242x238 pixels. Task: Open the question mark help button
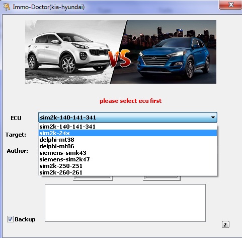click(x=225, y=224)
